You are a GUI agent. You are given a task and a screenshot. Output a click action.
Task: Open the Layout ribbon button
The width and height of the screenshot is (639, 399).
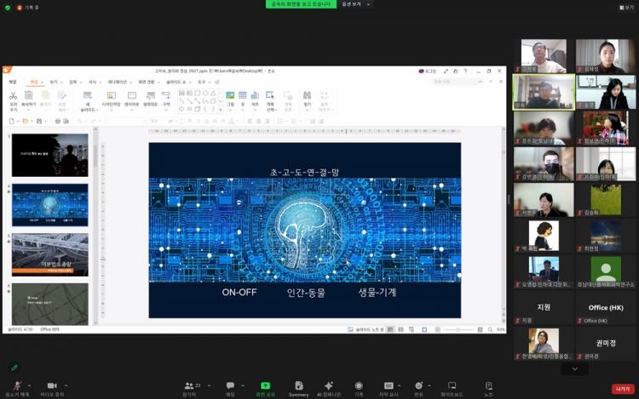(x=131, y=100)
